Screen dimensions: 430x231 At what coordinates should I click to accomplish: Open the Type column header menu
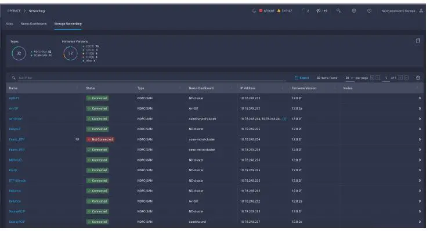pos(180,88)
